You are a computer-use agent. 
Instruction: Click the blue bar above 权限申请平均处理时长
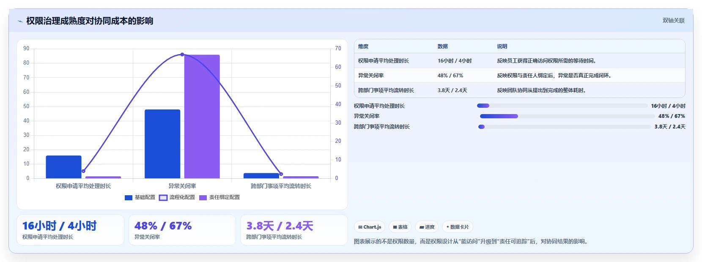63,167
